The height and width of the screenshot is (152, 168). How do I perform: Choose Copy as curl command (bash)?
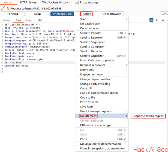(x=102, y=93)
